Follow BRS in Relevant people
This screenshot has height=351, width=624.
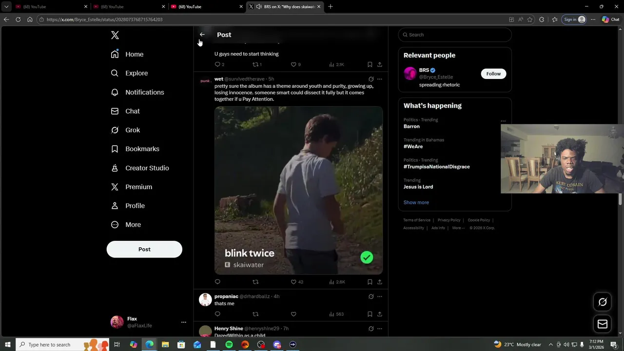click(x=493, y=74)
